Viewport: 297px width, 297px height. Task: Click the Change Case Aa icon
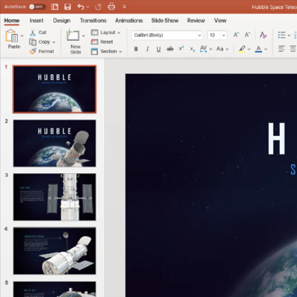coord(220,49)
